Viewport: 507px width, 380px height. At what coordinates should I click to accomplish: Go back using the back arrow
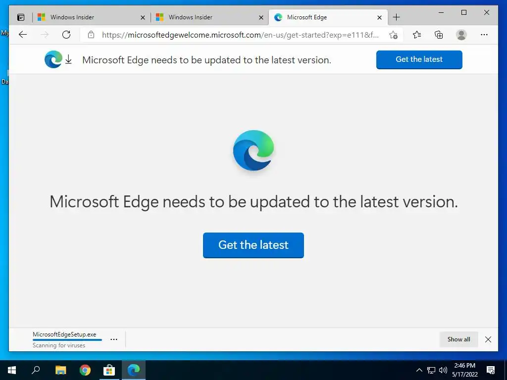click(23, 35)
